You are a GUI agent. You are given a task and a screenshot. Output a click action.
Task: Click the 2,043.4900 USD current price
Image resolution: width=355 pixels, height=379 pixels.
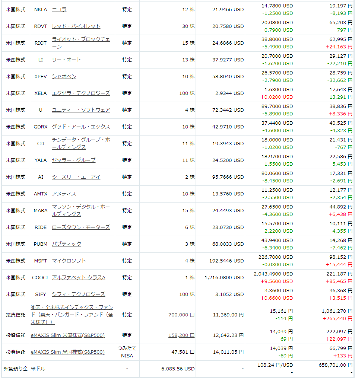[273, 274]
